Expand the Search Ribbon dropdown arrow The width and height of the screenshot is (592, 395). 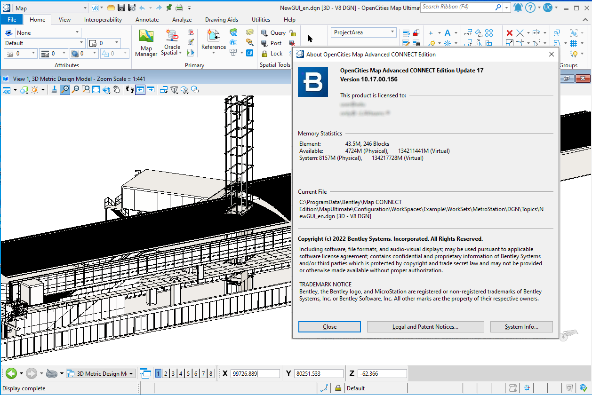coord(506,8)
